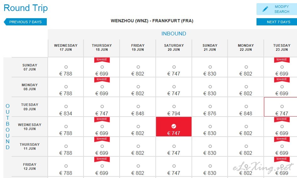
Task: Click the Tuesday 09 Jun outbound row header
Action: (x=30, y=107)
